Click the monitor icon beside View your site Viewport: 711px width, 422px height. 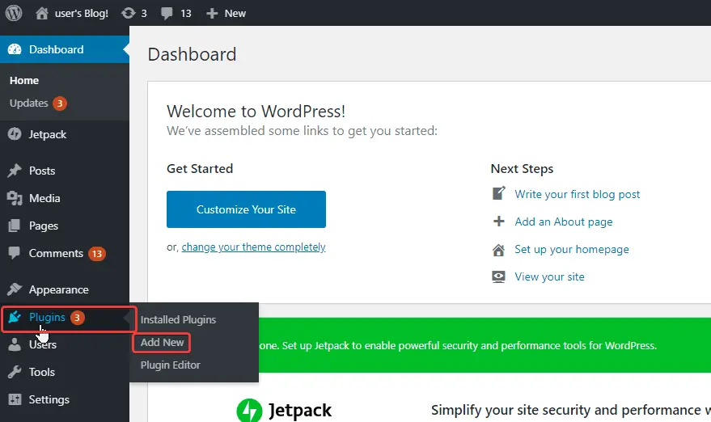tap(499, 276)
